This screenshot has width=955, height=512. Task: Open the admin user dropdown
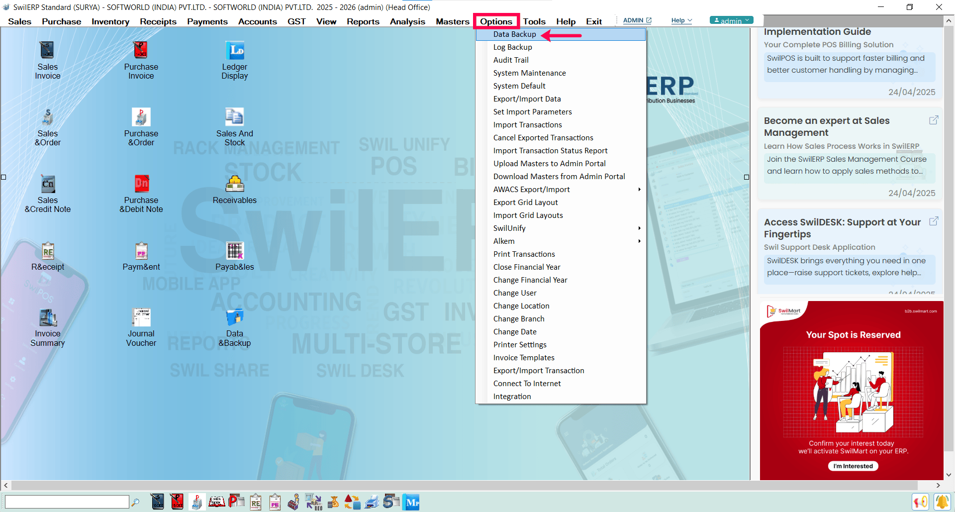point(731,20)
